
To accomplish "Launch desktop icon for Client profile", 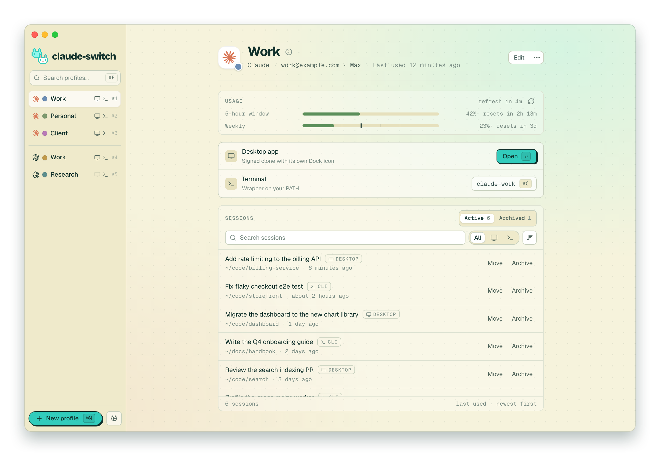I will (97, 133).
